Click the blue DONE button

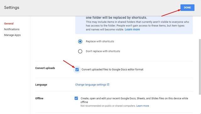187,7
